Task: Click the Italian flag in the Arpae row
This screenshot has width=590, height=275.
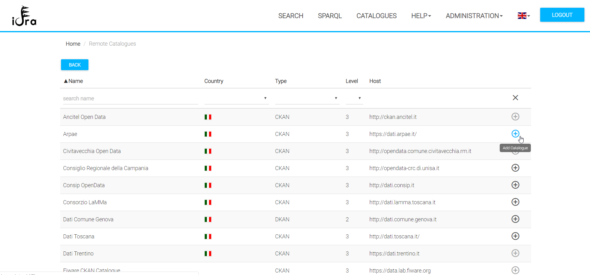Action: [x=208, y=134]
